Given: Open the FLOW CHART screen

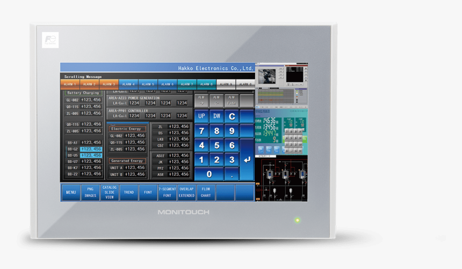Looking at the screenshot, I should point(206,192).
